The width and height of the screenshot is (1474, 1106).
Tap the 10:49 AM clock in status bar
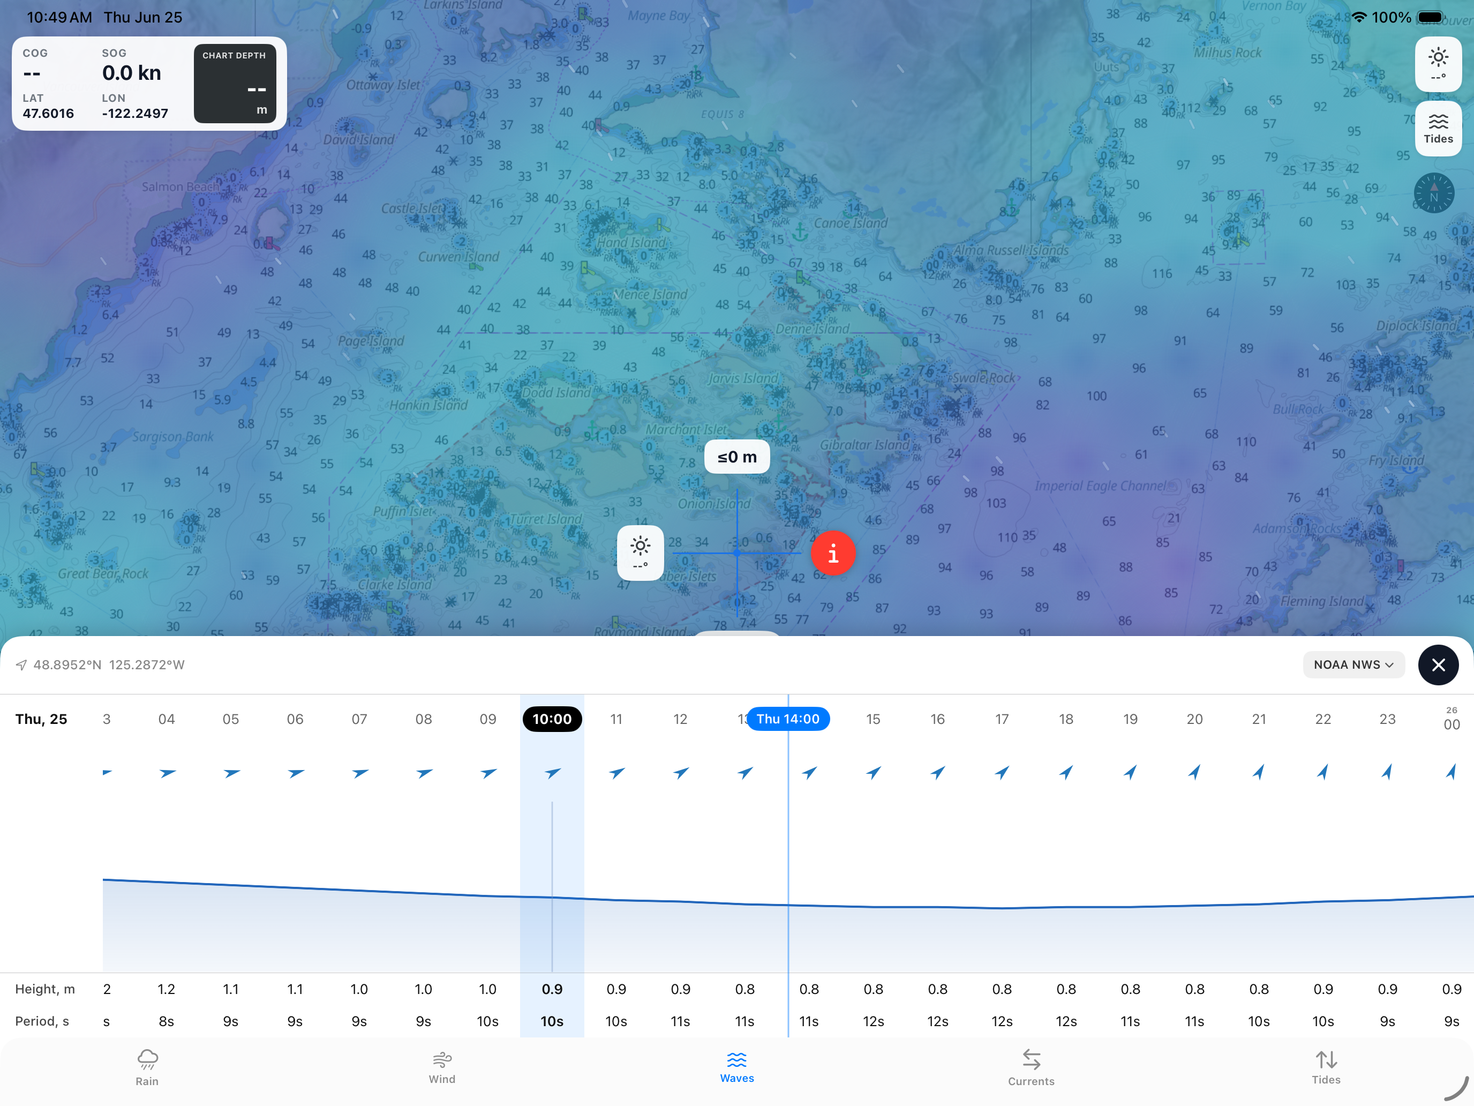[x=59, y=17]
